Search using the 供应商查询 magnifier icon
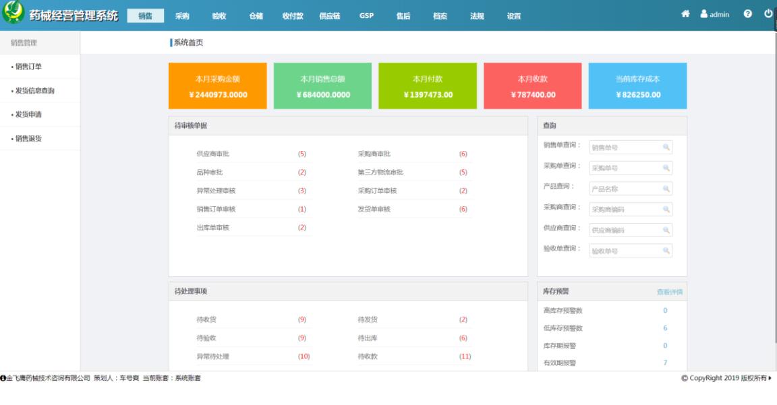The height and width of the screenshot is (405, 777). (666, 230)
